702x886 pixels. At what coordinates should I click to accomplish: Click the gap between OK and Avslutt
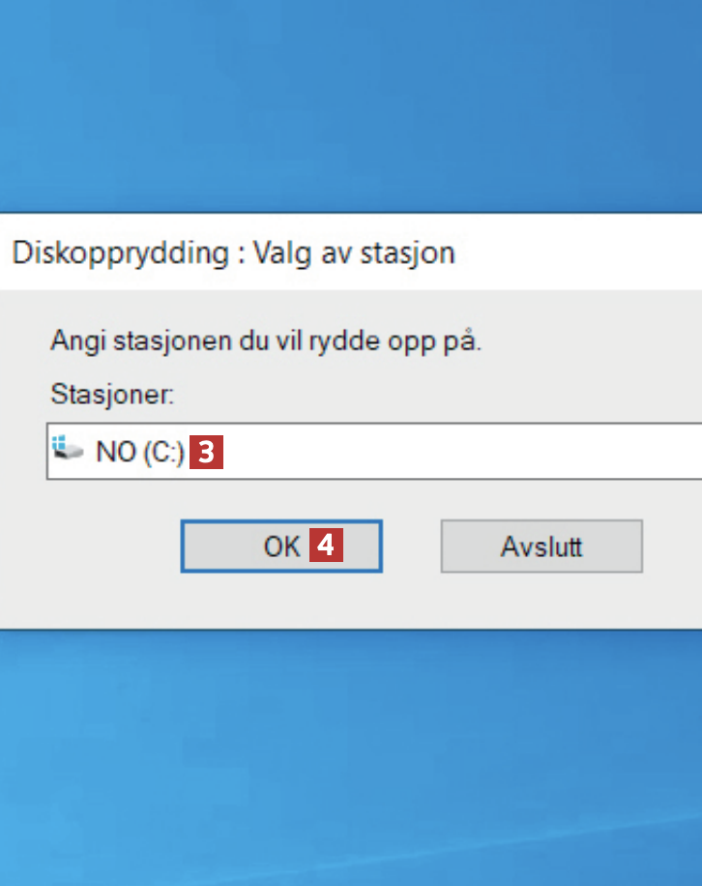click(412, 546)
